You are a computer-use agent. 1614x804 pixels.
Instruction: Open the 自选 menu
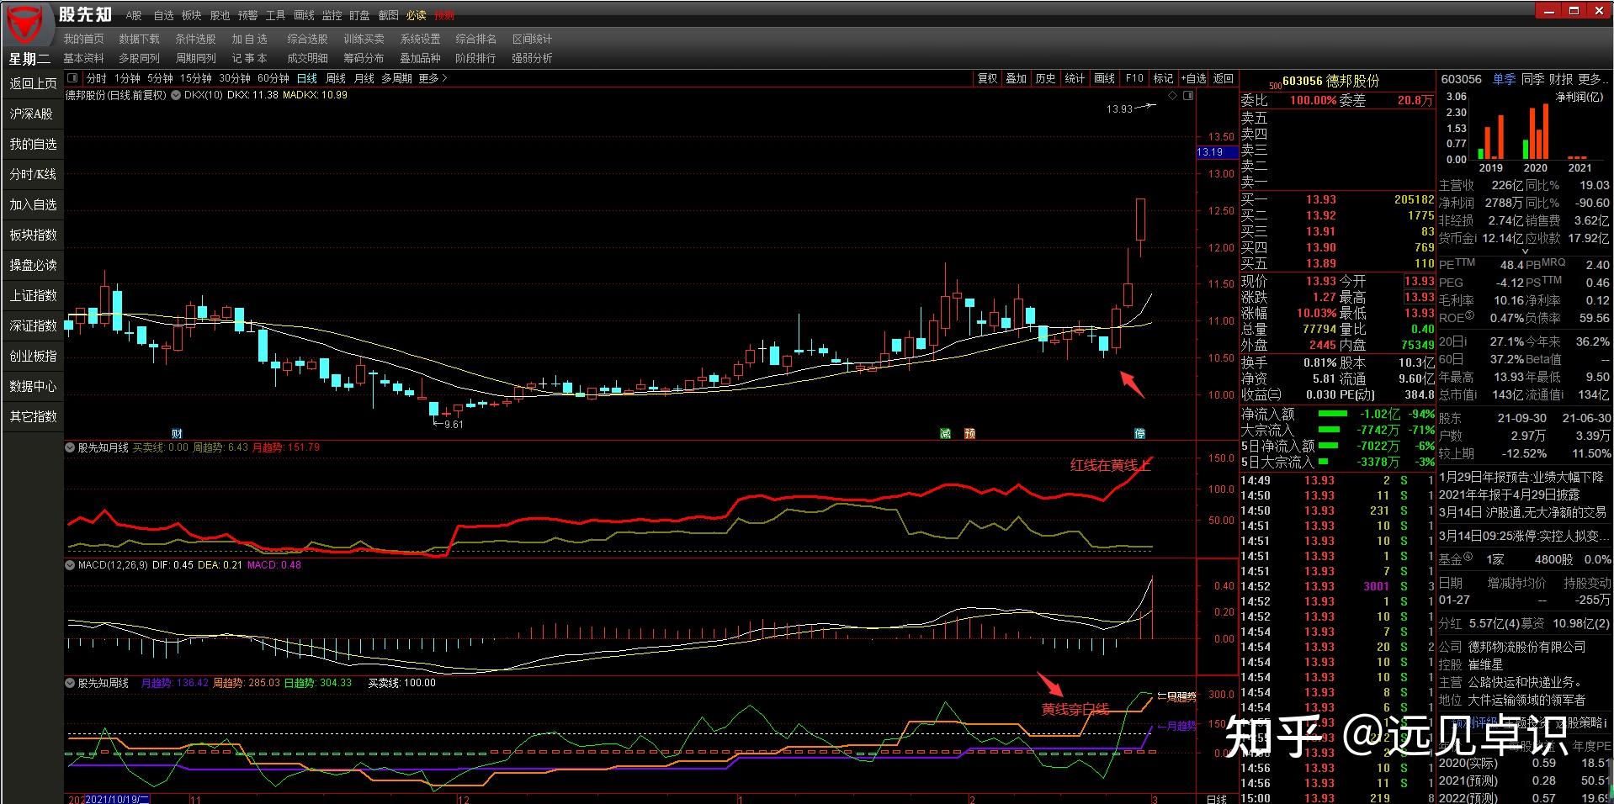click(163, 15)
